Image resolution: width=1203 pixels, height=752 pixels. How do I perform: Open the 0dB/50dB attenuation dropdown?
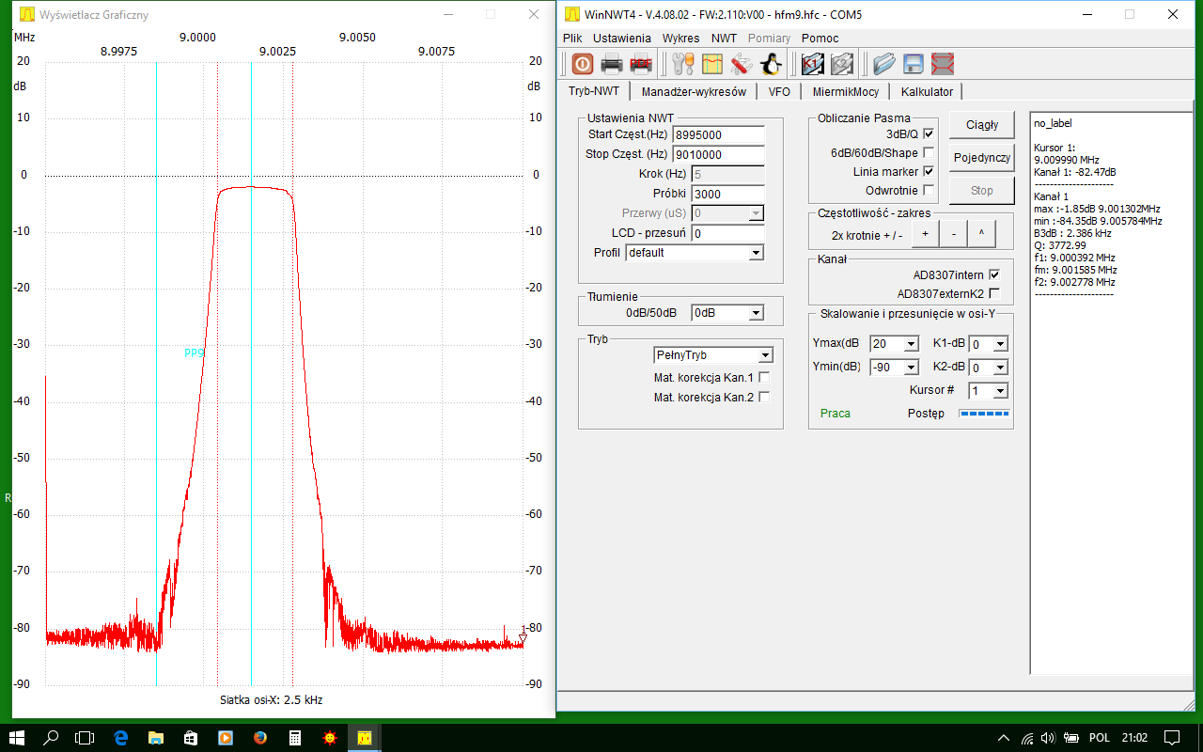756,313
